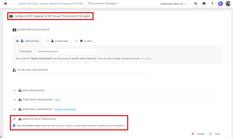Open Gatekeeper Demo Co tenant switcher
This screenshot has height=138, width=233.
coord(173,4)
